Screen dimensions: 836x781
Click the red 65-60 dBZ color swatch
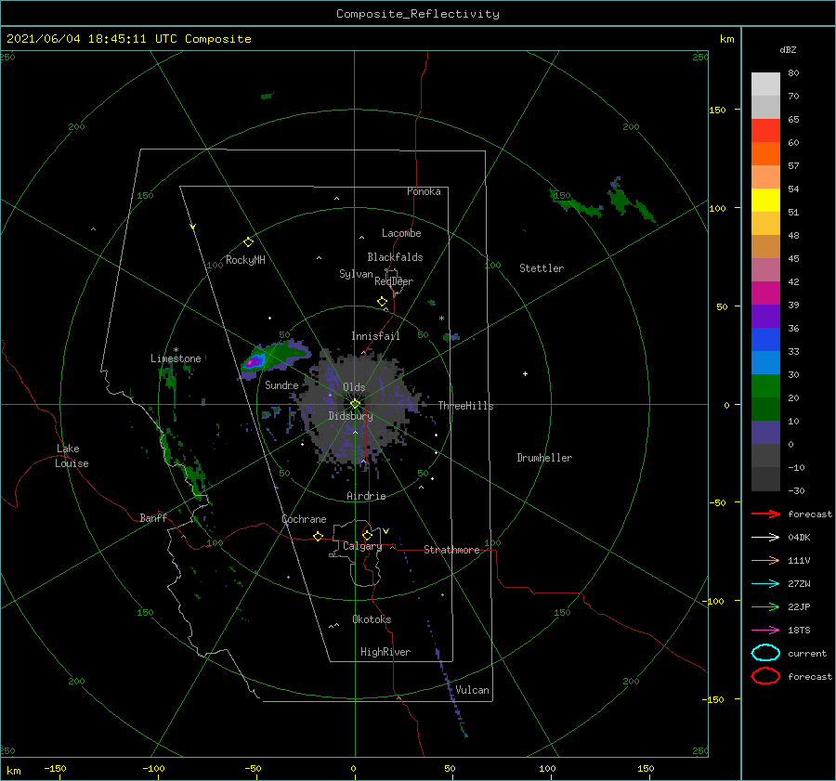765,131
